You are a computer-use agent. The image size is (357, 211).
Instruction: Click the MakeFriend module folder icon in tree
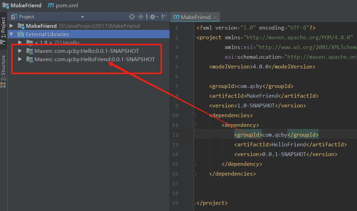tap(21, 26)
